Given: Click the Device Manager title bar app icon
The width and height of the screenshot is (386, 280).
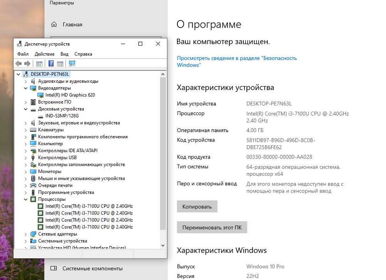Looking at the screenshot, I should (20, 44).
